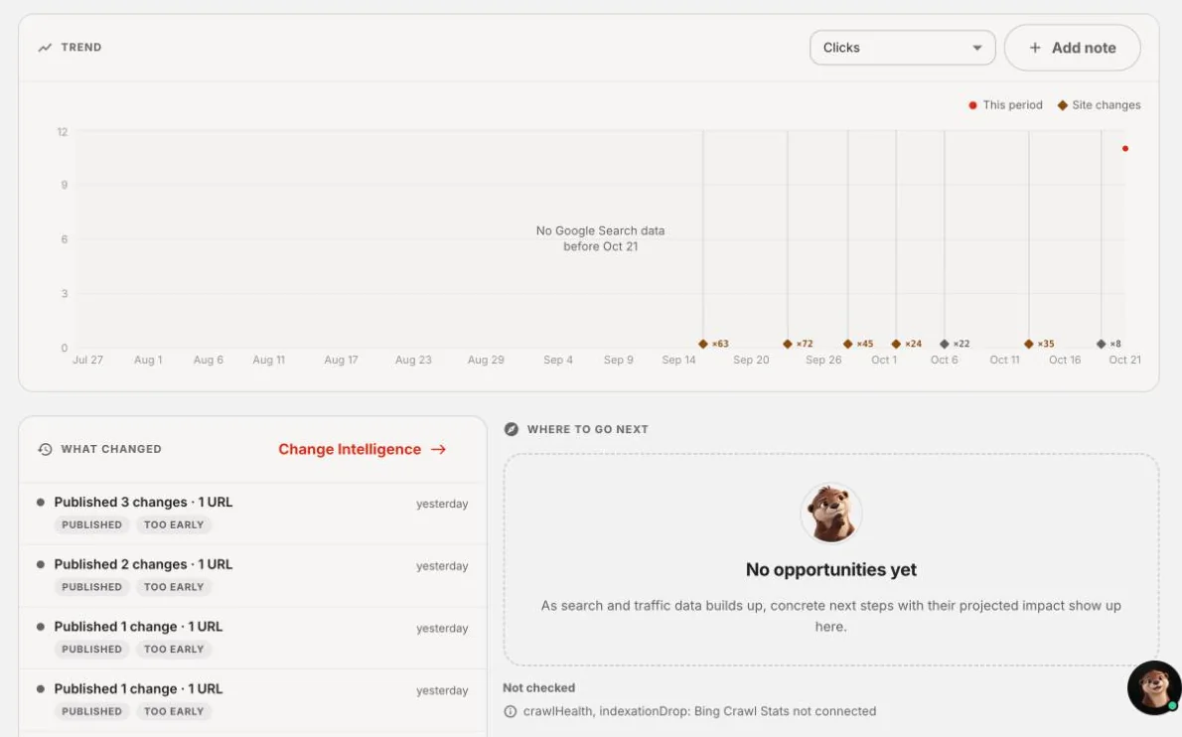This screenshot has height=737, width=1182.
Task: Click the Not checked label
Action: [x=539, y=687]
